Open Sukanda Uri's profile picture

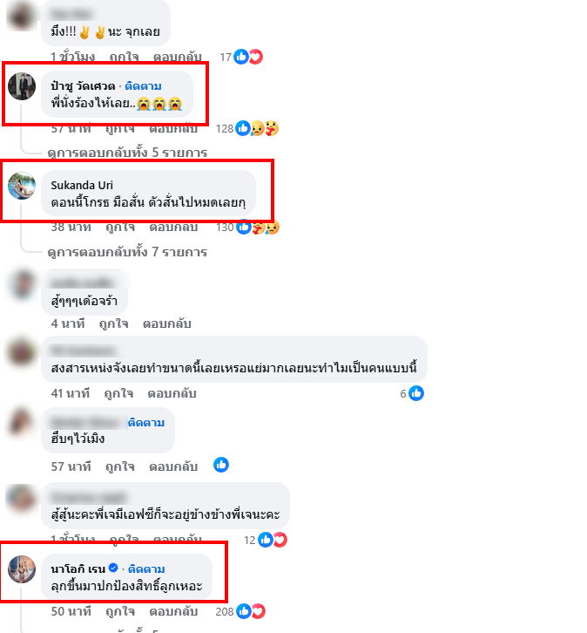click(22, 186)
